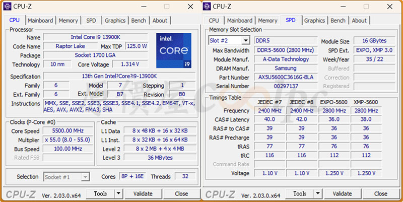Minimize the right CPU-Z window
This screenshot has width=403, height=202.
[343, 7]
